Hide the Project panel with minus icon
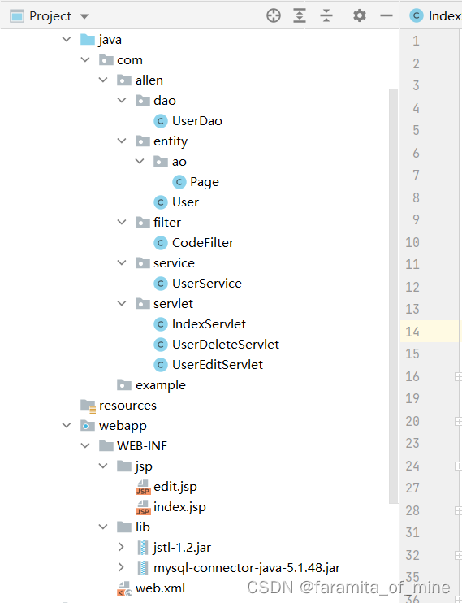Screen dimensions: 462x603 coord(386,15)
